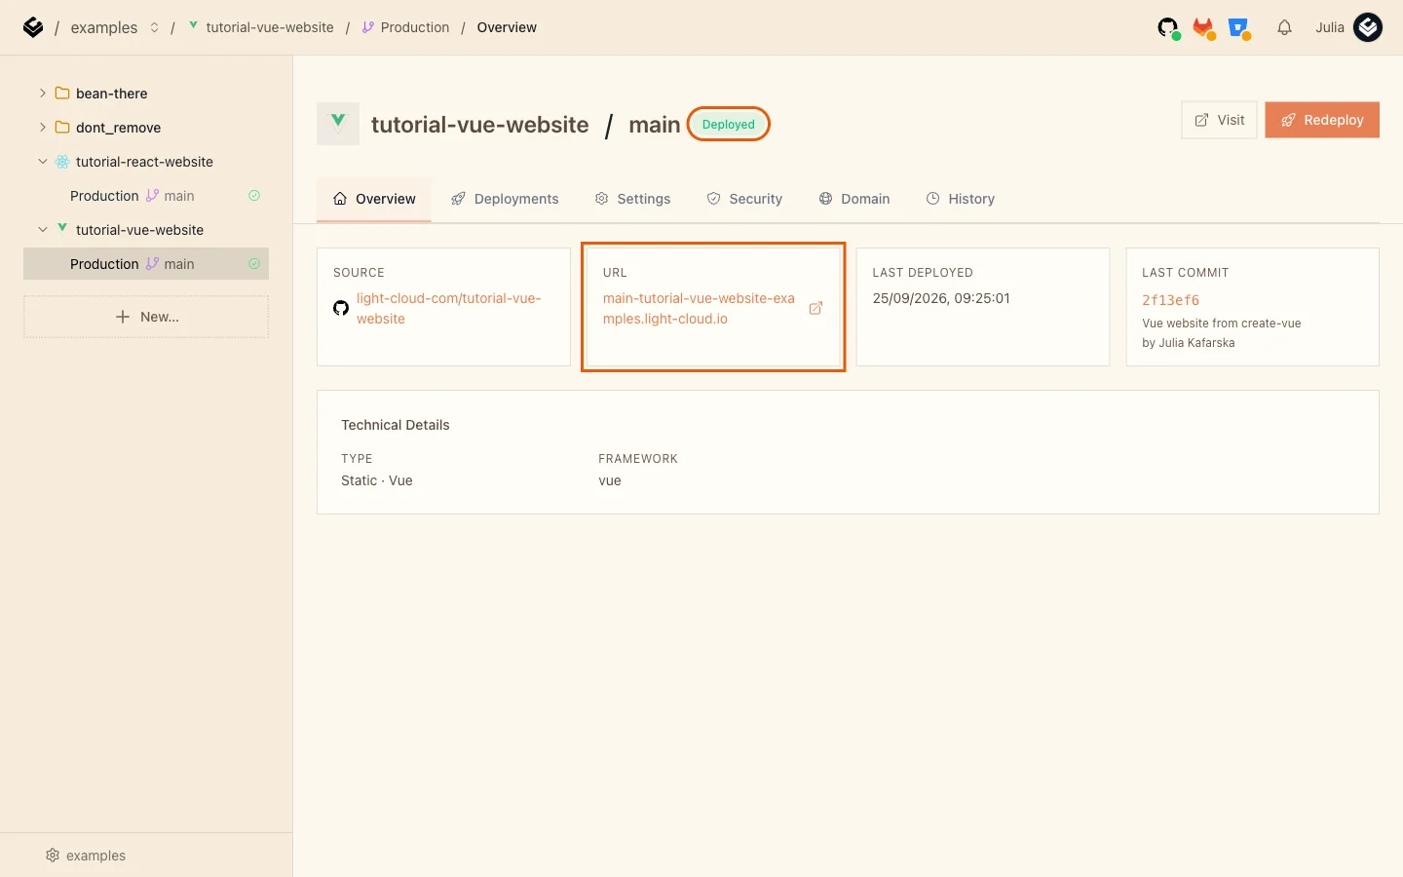Click the Technical Details heading
The height and width of the screenshot is (877, 1403).
click(x=396, y=425)
